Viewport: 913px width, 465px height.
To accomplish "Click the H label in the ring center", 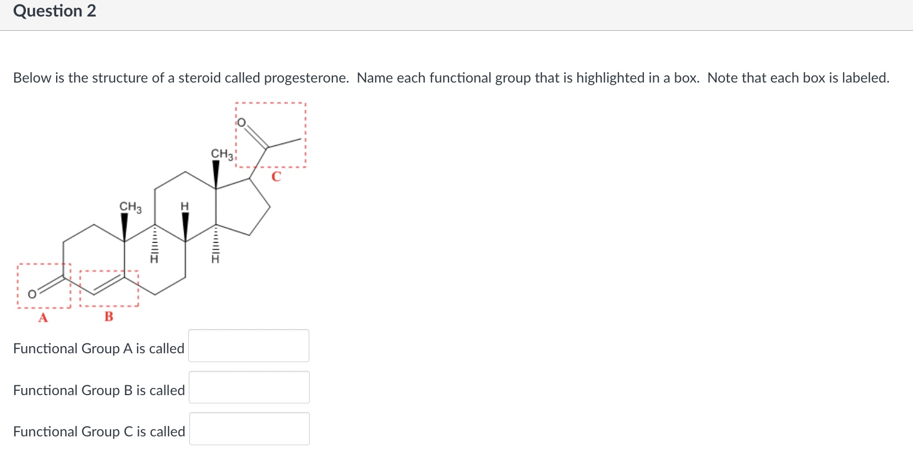I will [x=184, y=206].
